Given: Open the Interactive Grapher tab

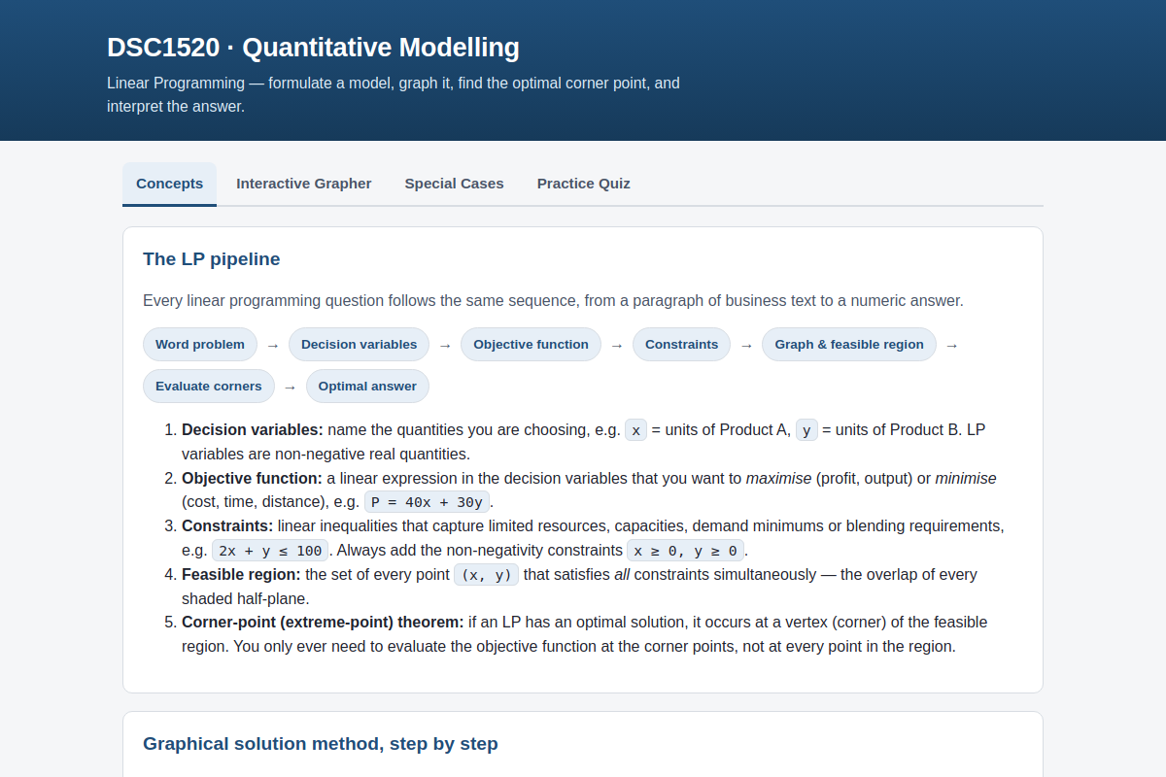Looking at the screenshot, I should (304, 184).
